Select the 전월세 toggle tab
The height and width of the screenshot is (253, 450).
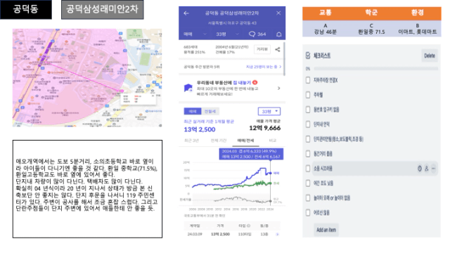coord(210,111)
